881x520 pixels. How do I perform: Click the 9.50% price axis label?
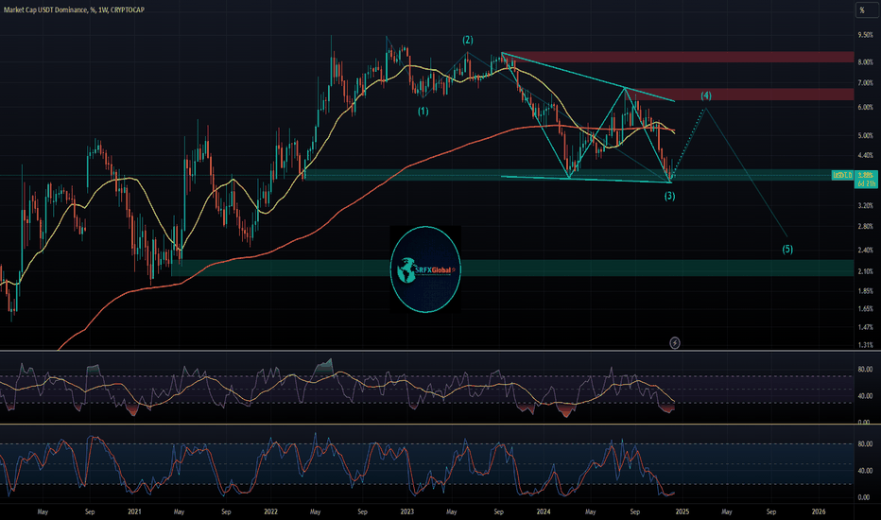[x=865, y=35]
